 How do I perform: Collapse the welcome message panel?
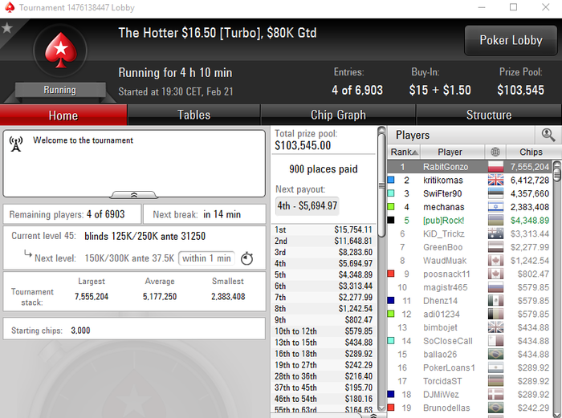click(134, 195)
